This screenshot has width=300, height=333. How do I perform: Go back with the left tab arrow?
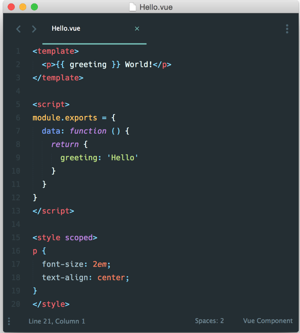coord(18,29)
